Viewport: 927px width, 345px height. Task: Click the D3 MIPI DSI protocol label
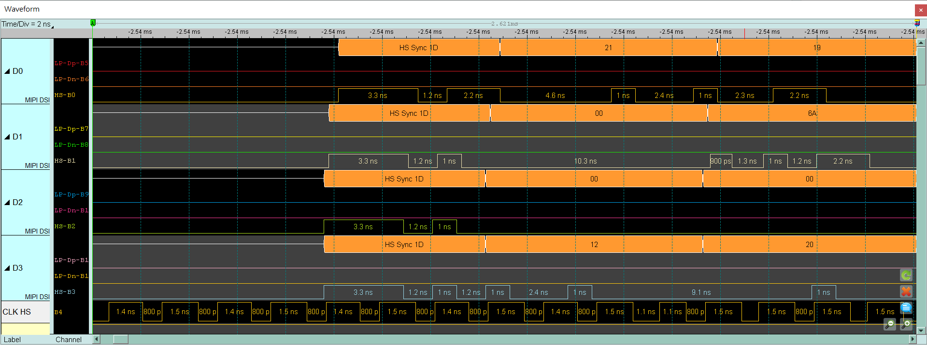click(37, 297)
